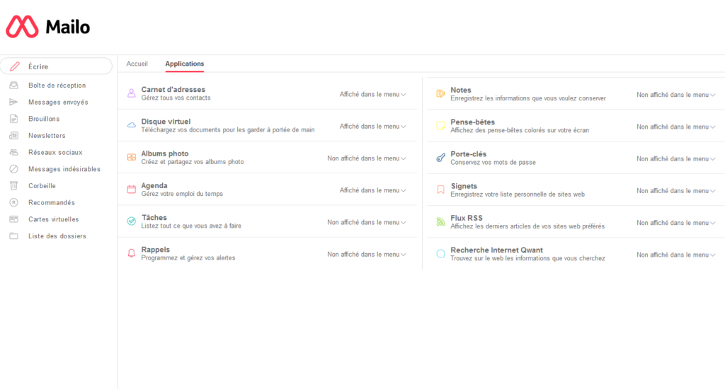Open menu display dropdown for Rappels
The width and height of the screenshot is (725, 389).
point(367,254)
